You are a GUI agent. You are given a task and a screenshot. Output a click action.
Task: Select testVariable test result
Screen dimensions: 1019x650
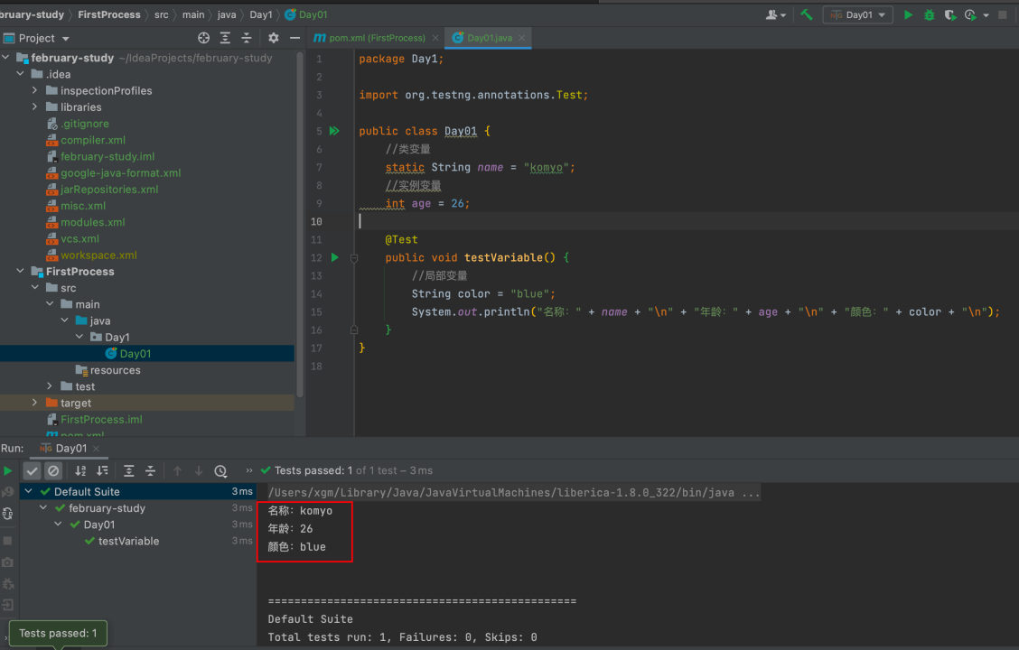[x=128, y=541]
